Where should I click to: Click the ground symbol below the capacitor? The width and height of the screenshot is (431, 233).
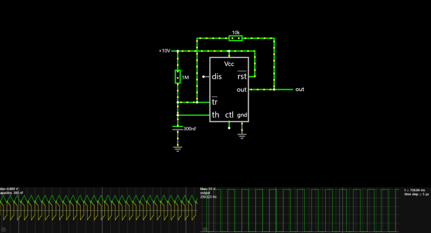[178, 148]
